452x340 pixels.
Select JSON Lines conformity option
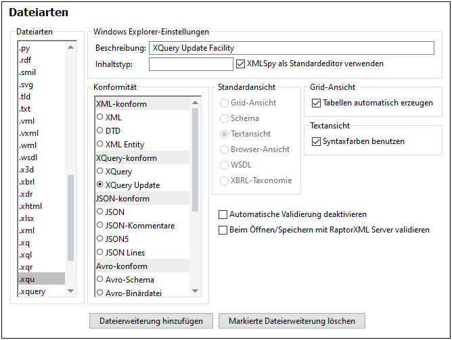[x=100, y=253]
